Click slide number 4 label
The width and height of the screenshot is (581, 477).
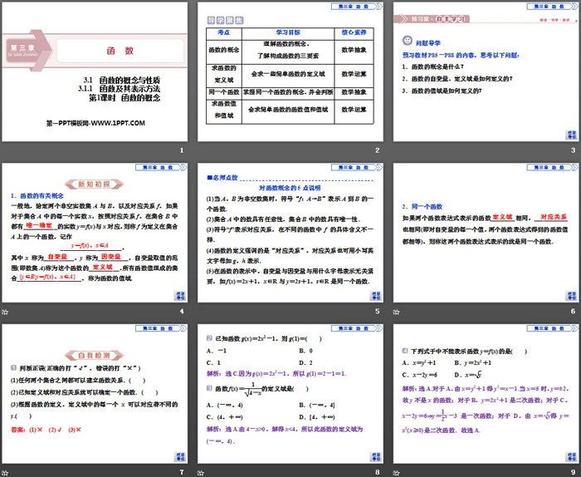(182, 311)
